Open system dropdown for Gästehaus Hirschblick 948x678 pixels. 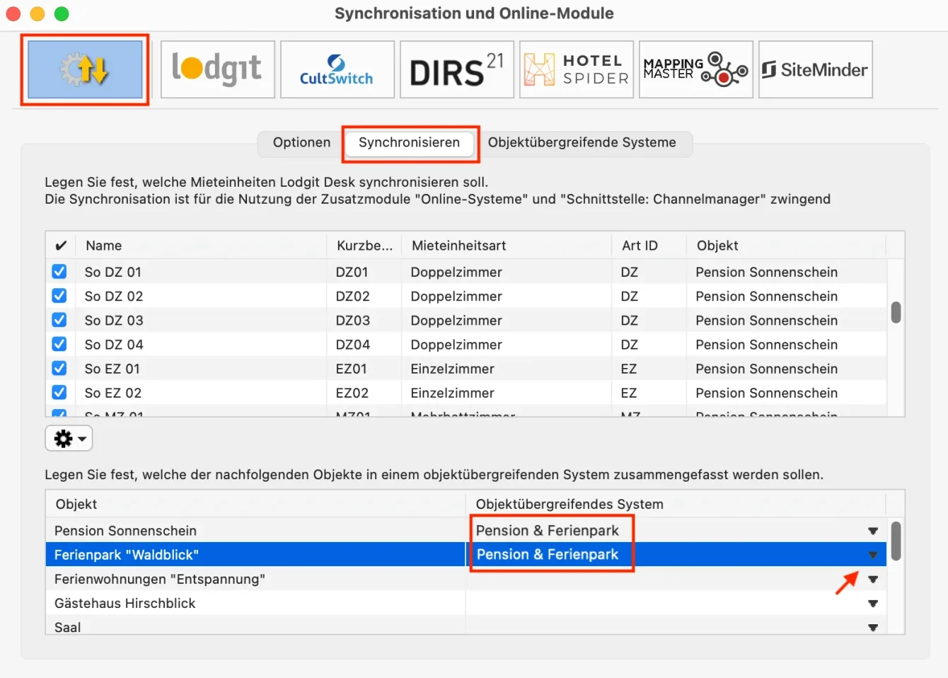(873, 603)
